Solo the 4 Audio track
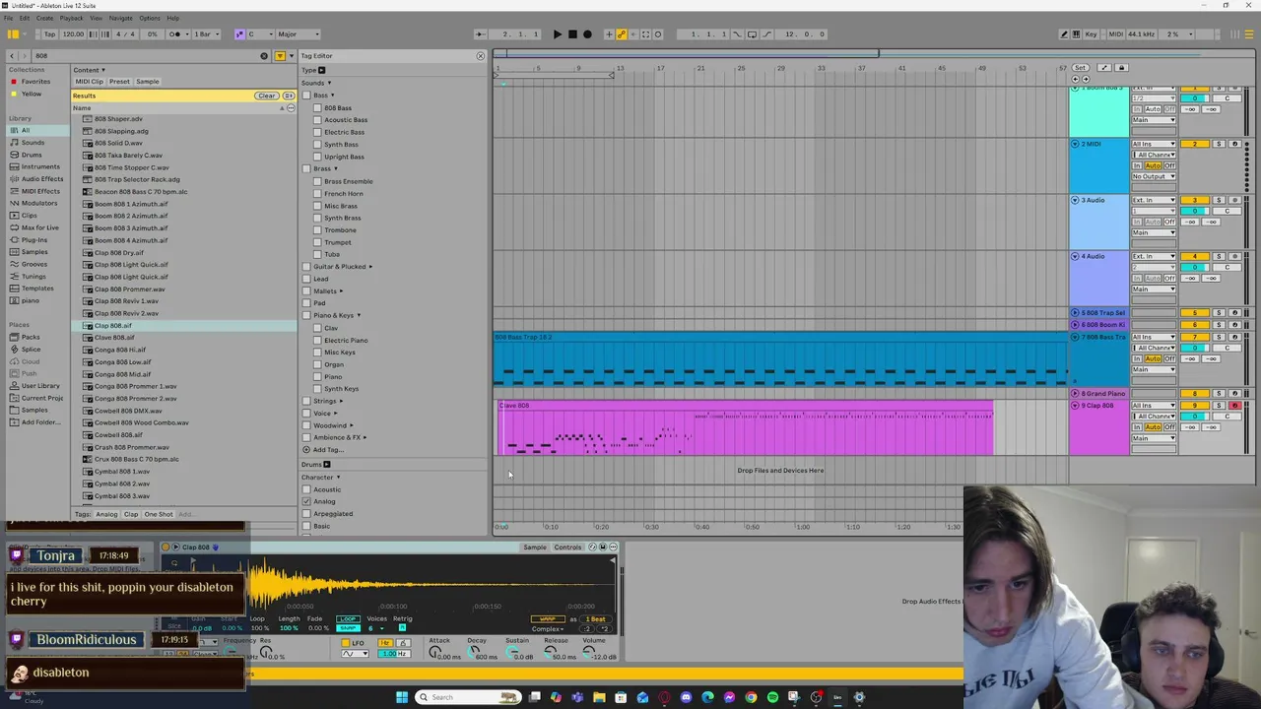 pos(1219,257)
